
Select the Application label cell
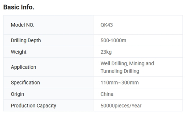click(x=48, y=67)
